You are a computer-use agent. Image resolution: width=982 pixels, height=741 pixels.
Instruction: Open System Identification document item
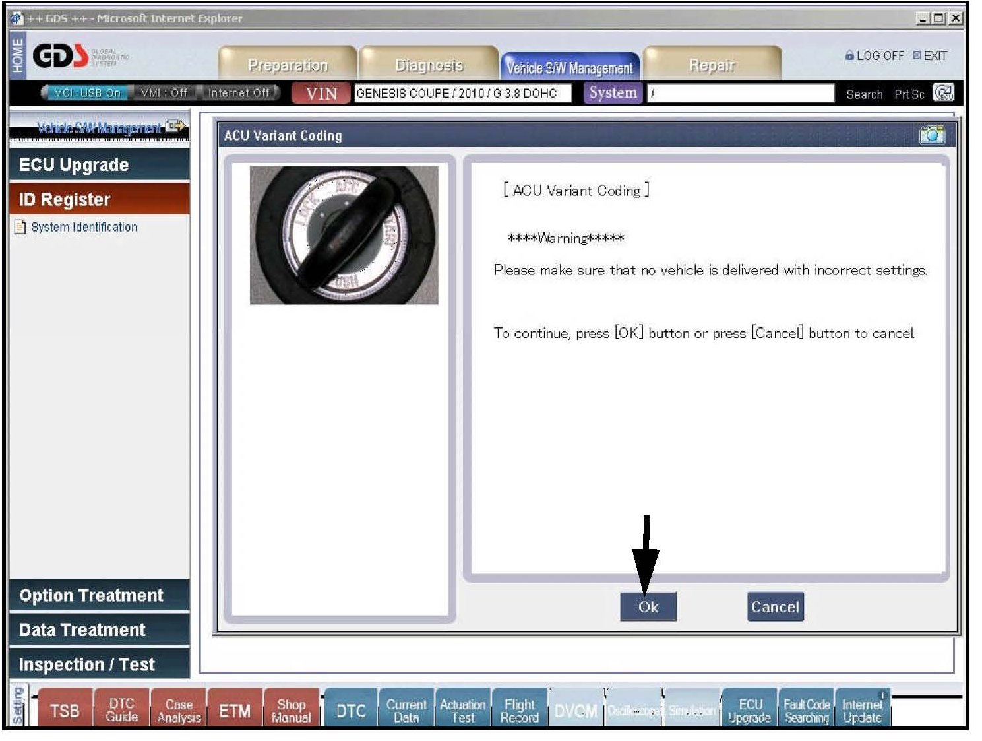pyautogui.click(x=84, y=227)
